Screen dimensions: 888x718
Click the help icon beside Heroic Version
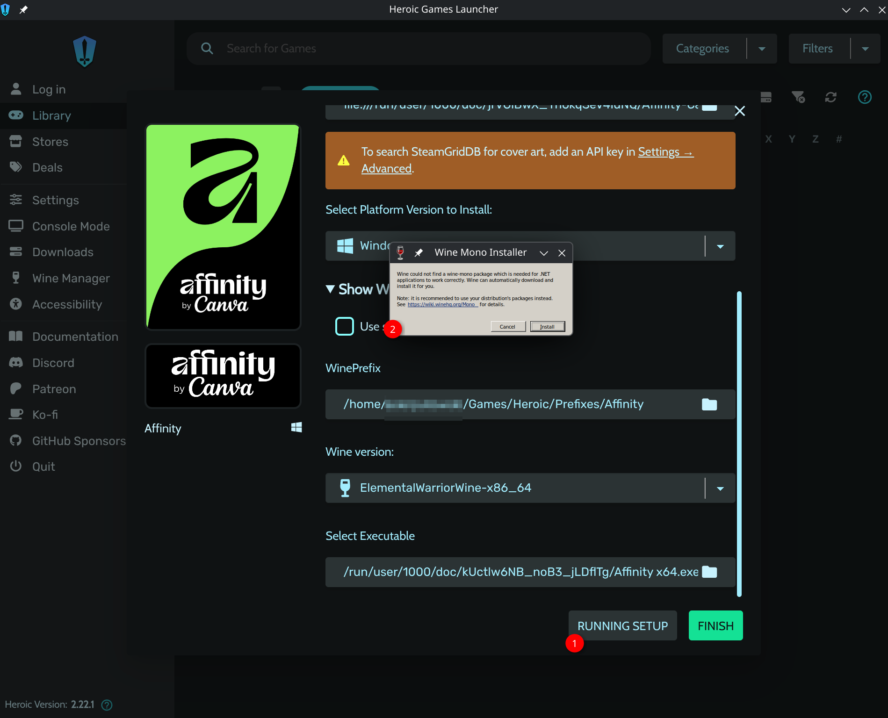click(107, 705)
